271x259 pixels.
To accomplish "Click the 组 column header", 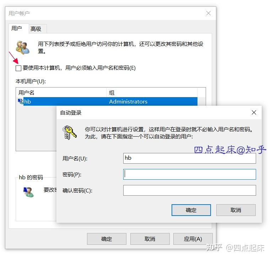I will tap(152, 92).
